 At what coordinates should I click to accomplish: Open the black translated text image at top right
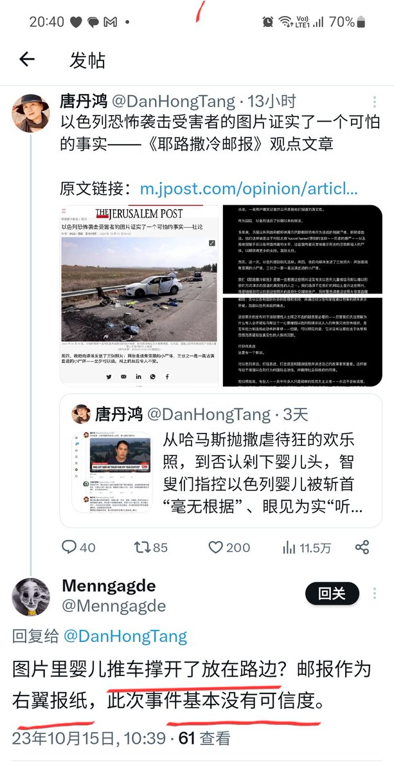click(302, 250)
